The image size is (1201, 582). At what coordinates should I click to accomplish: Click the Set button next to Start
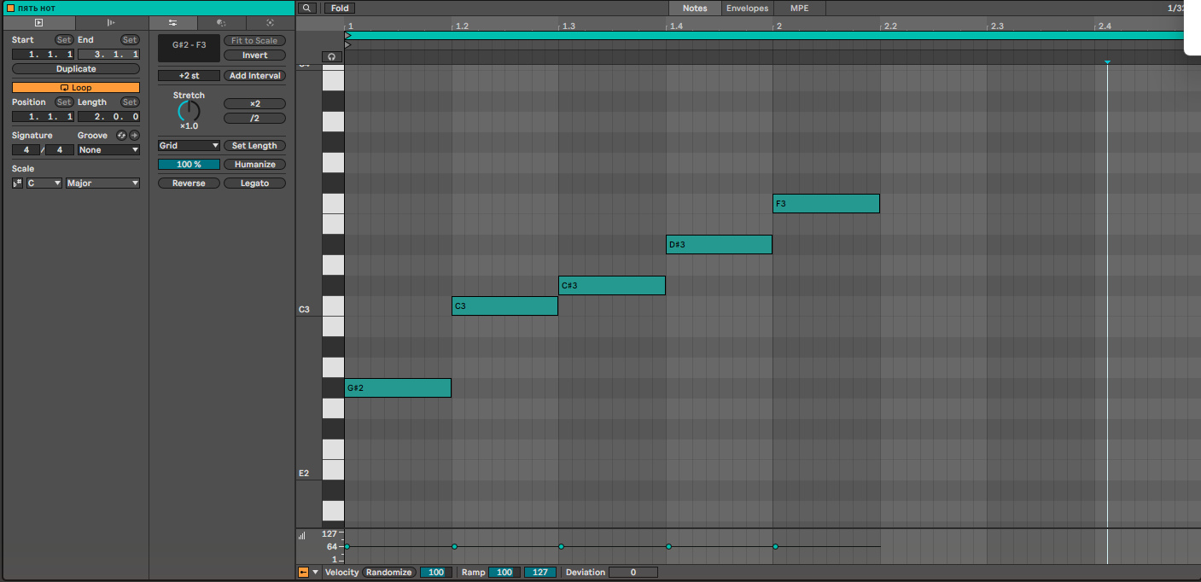64,40
